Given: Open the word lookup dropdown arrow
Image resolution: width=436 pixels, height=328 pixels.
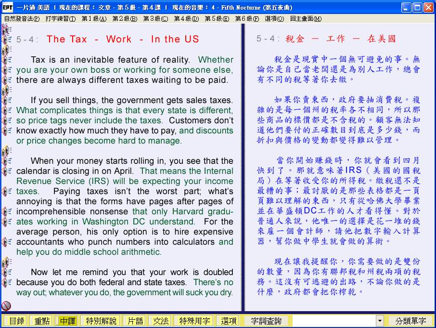Looking at the screenshot, I should pyautogui.click(x=380, y=321).
